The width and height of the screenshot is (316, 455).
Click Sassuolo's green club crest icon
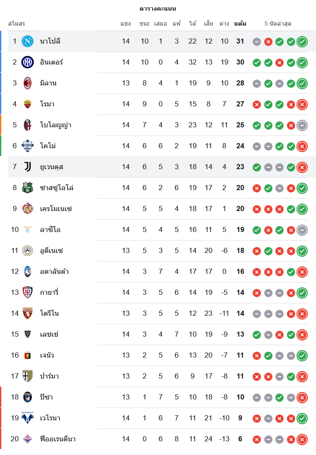pos(27,188)
